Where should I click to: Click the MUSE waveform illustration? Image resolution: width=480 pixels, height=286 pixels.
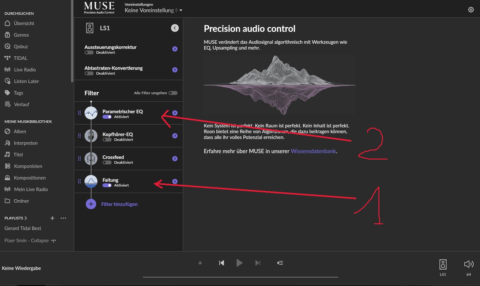point(280,85)
